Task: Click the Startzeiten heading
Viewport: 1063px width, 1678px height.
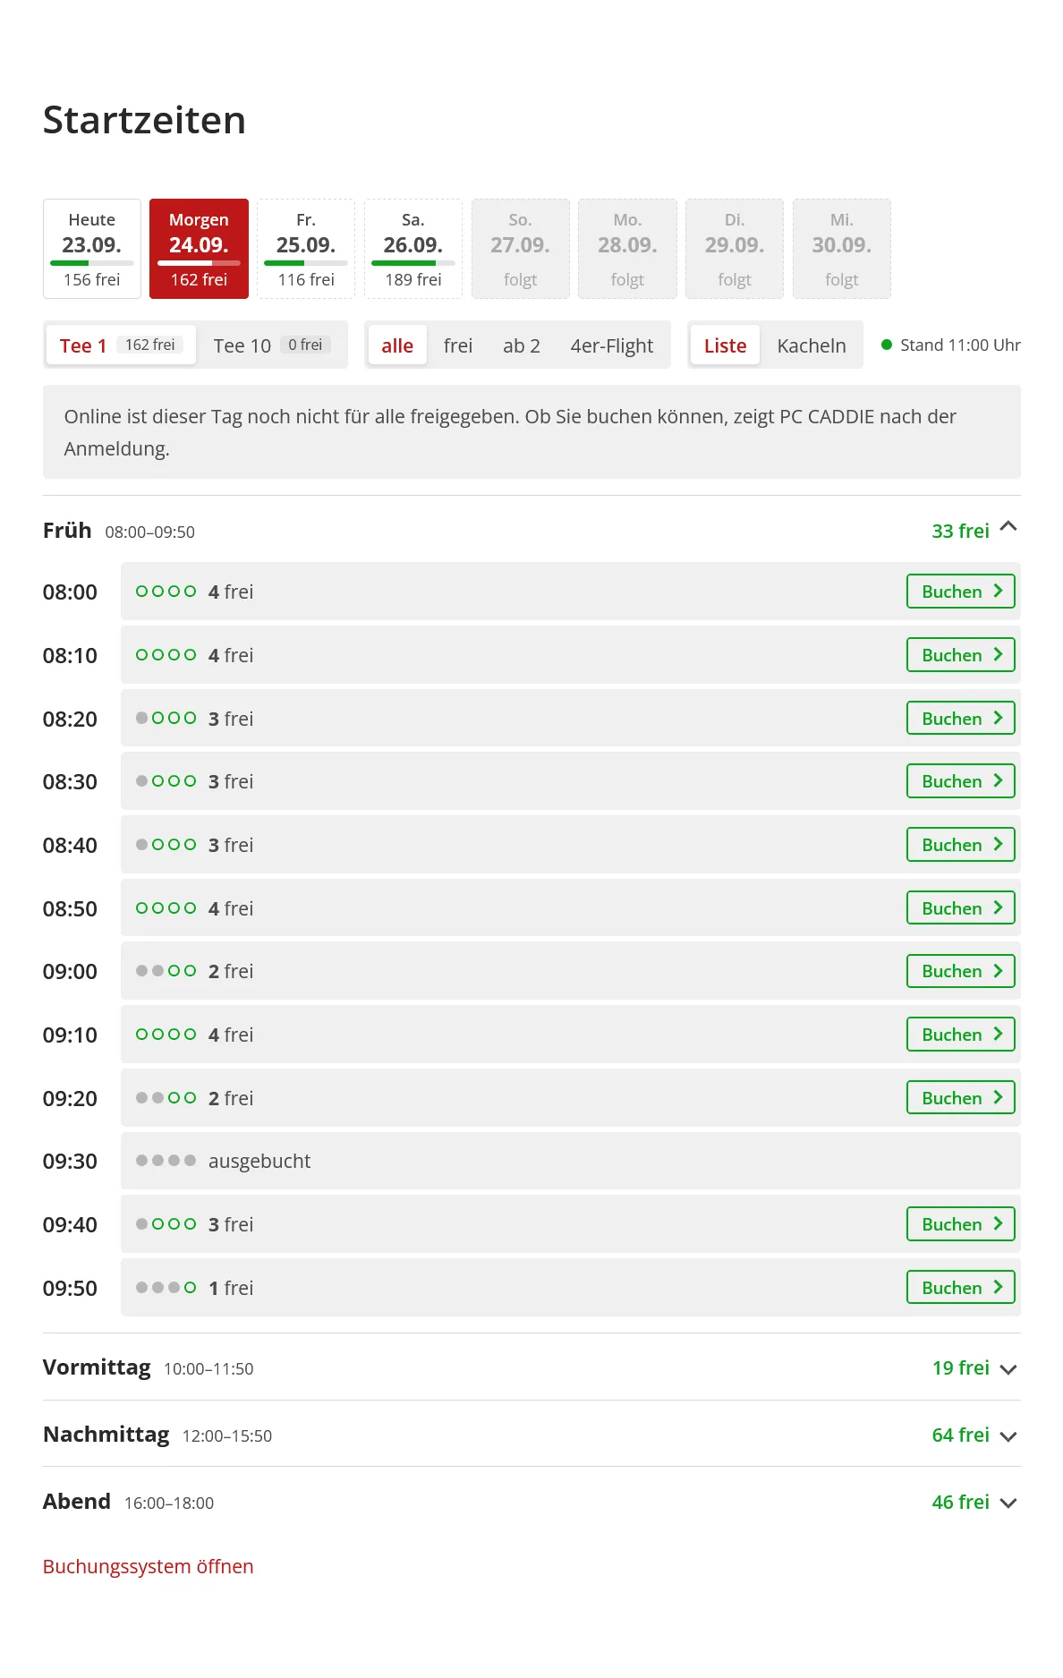Action: [144, 120]
